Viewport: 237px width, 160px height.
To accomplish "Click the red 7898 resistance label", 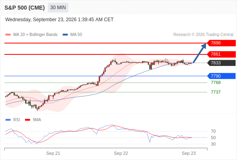I will point(221,43).
